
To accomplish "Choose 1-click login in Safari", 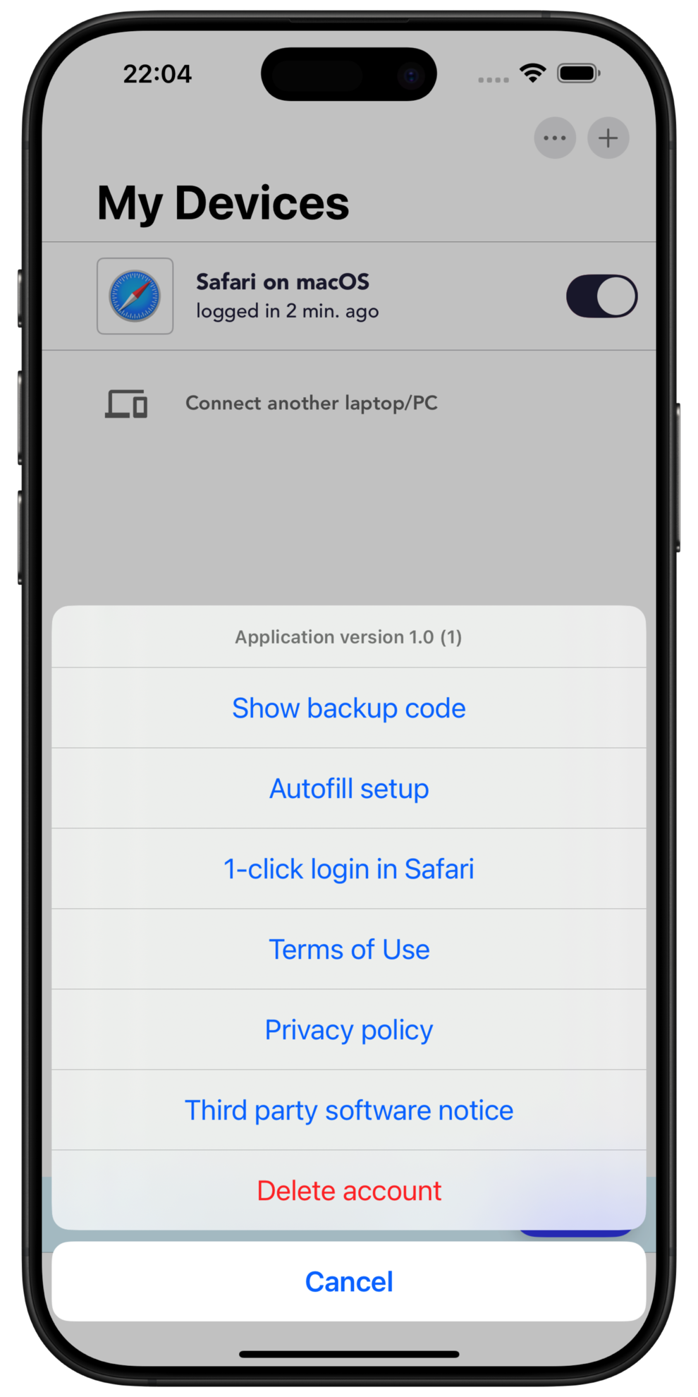I will click(x=349, y=869).
